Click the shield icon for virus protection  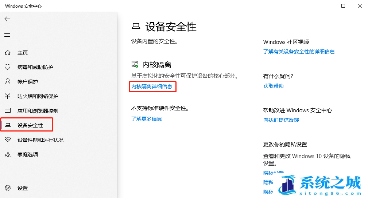point(8,67)
